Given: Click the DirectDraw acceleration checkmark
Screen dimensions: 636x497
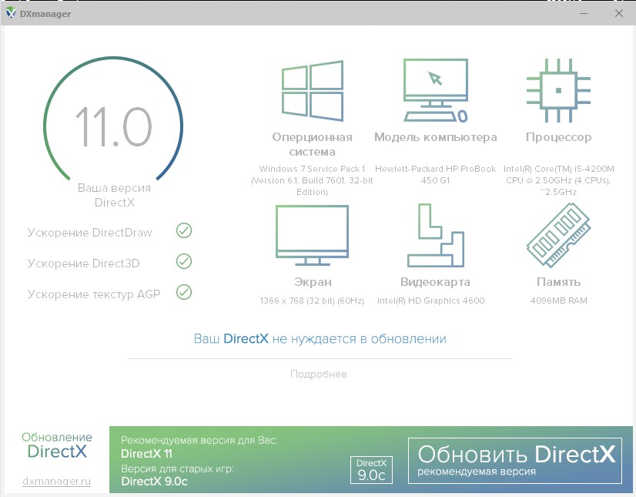Looking at the screenshot, I should point(184,230).
